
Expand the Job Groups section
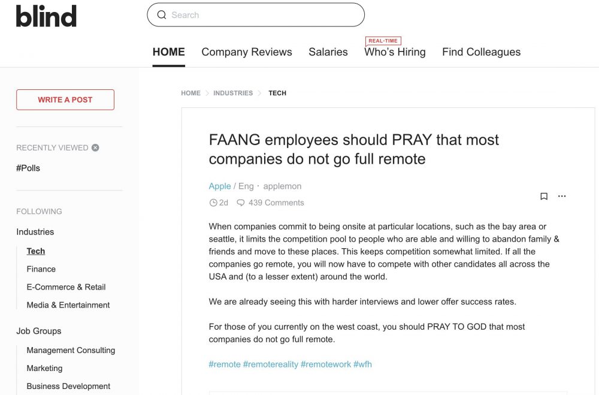(x=38, y=331)
